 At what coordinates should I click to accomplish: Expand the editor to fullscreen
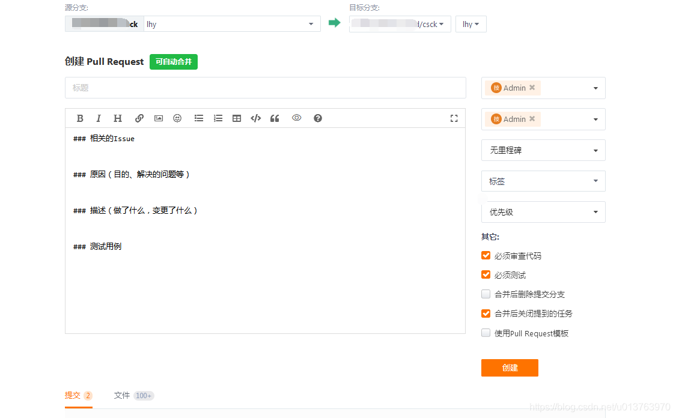[454, 118]
